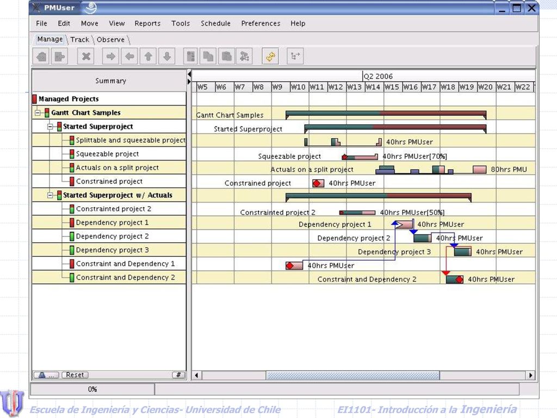
Task: Open the Tools menu
Action: tap(181, 23)
